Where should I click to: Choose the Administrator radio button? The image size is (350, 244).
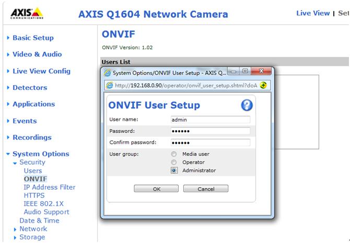coord(174,170)
